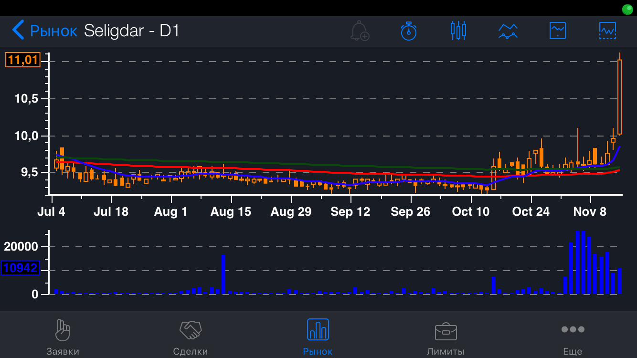637x358 pixels.
Task: Go back to Рынок screen
Action: pos(44,31)
